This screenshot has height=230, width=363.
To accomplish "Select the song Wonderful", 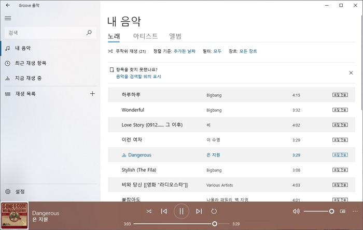I will click(x=133, y=110).
